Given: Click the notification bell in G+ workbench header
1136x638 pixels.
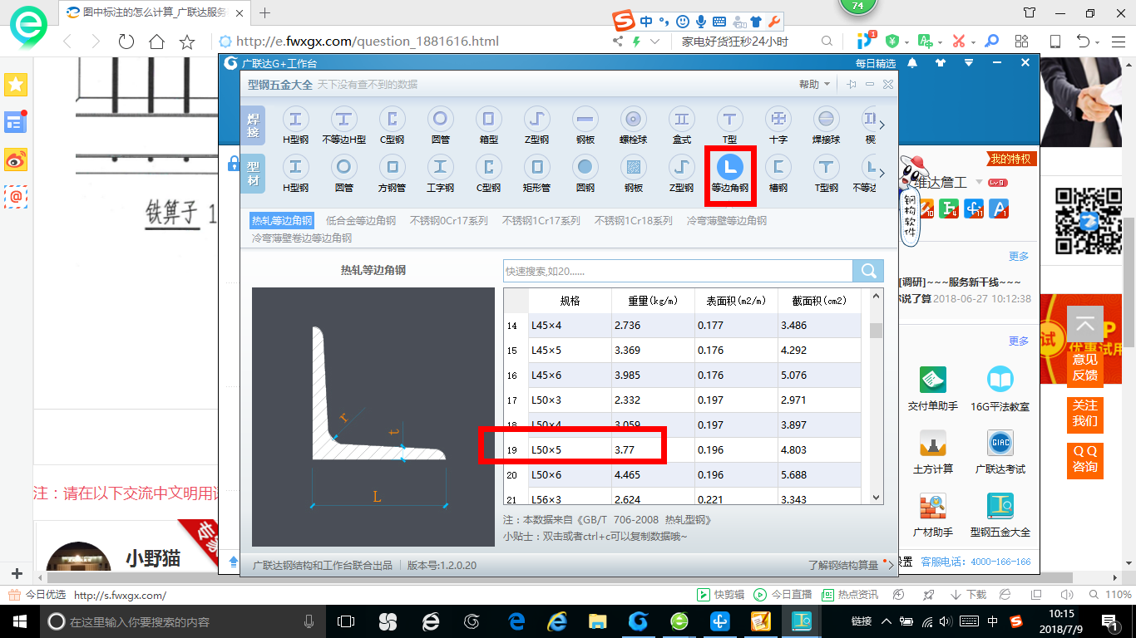Looking at the screenshot, I should coord(912,63).
